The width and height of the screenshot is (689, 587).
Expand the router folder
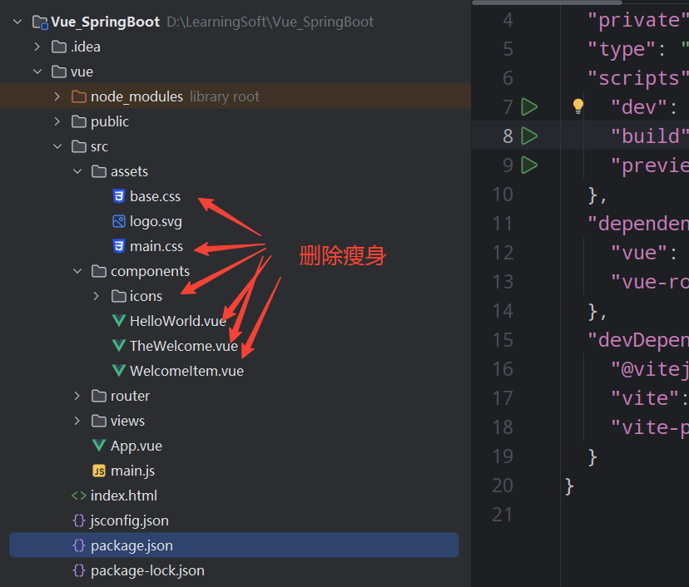point(76,396)
